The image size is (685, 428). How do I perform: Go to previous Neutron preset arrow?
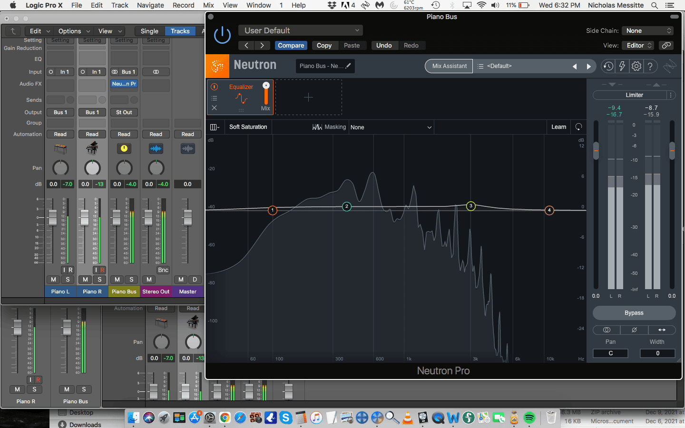(575, 67)
